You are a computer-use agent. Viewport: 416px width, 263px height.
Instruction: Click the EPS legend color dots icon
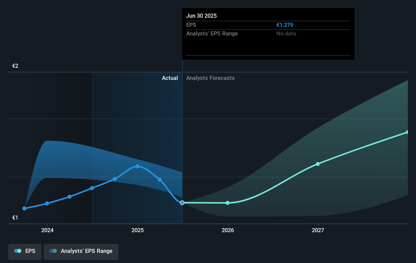point(18,251)
